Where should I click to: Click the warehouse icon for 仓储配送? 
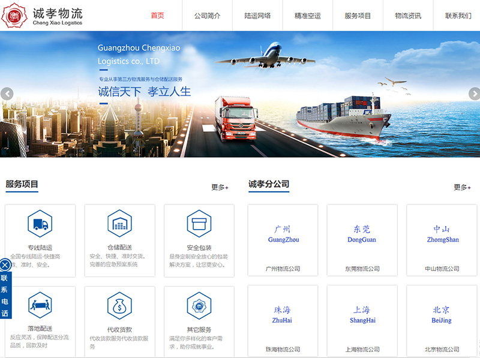point(119,224)
